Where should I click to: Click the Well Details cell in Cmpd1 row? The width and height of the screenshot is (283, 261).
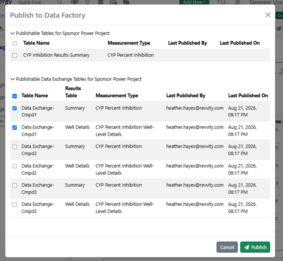(77, 127)
